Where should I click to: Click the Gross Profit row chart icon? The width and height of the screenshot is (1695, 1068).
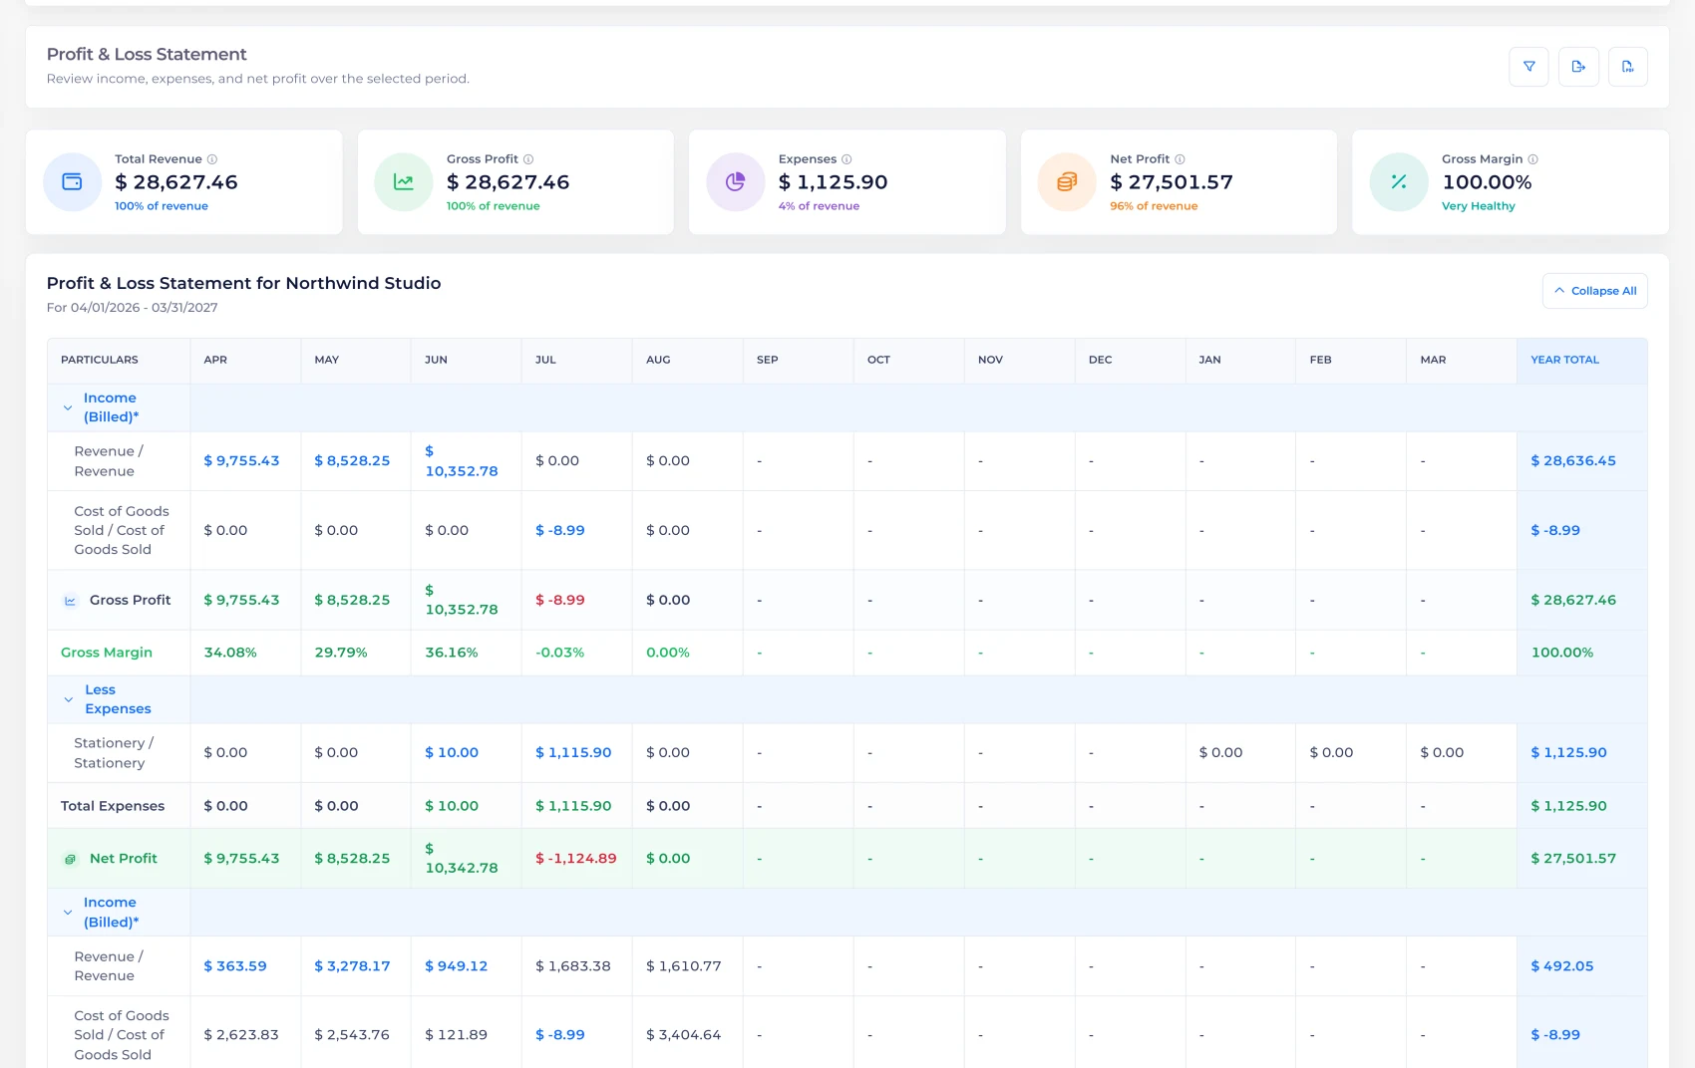click(70, 601)
